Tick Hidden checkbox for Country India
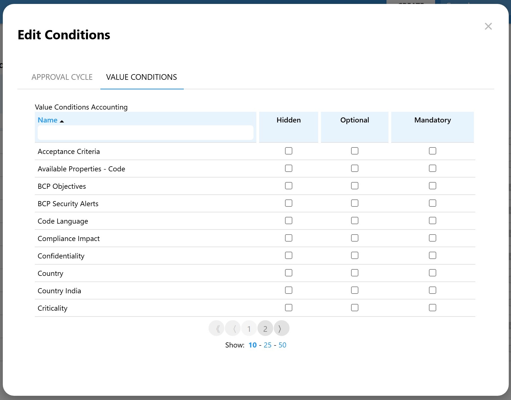The width and height of the screenshot is (511, 400). point(288,290)
